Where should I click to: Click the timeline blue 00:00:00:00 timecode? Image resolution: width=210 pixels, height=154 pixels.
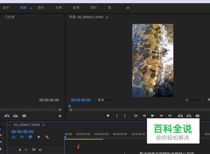tap(23, 132)
